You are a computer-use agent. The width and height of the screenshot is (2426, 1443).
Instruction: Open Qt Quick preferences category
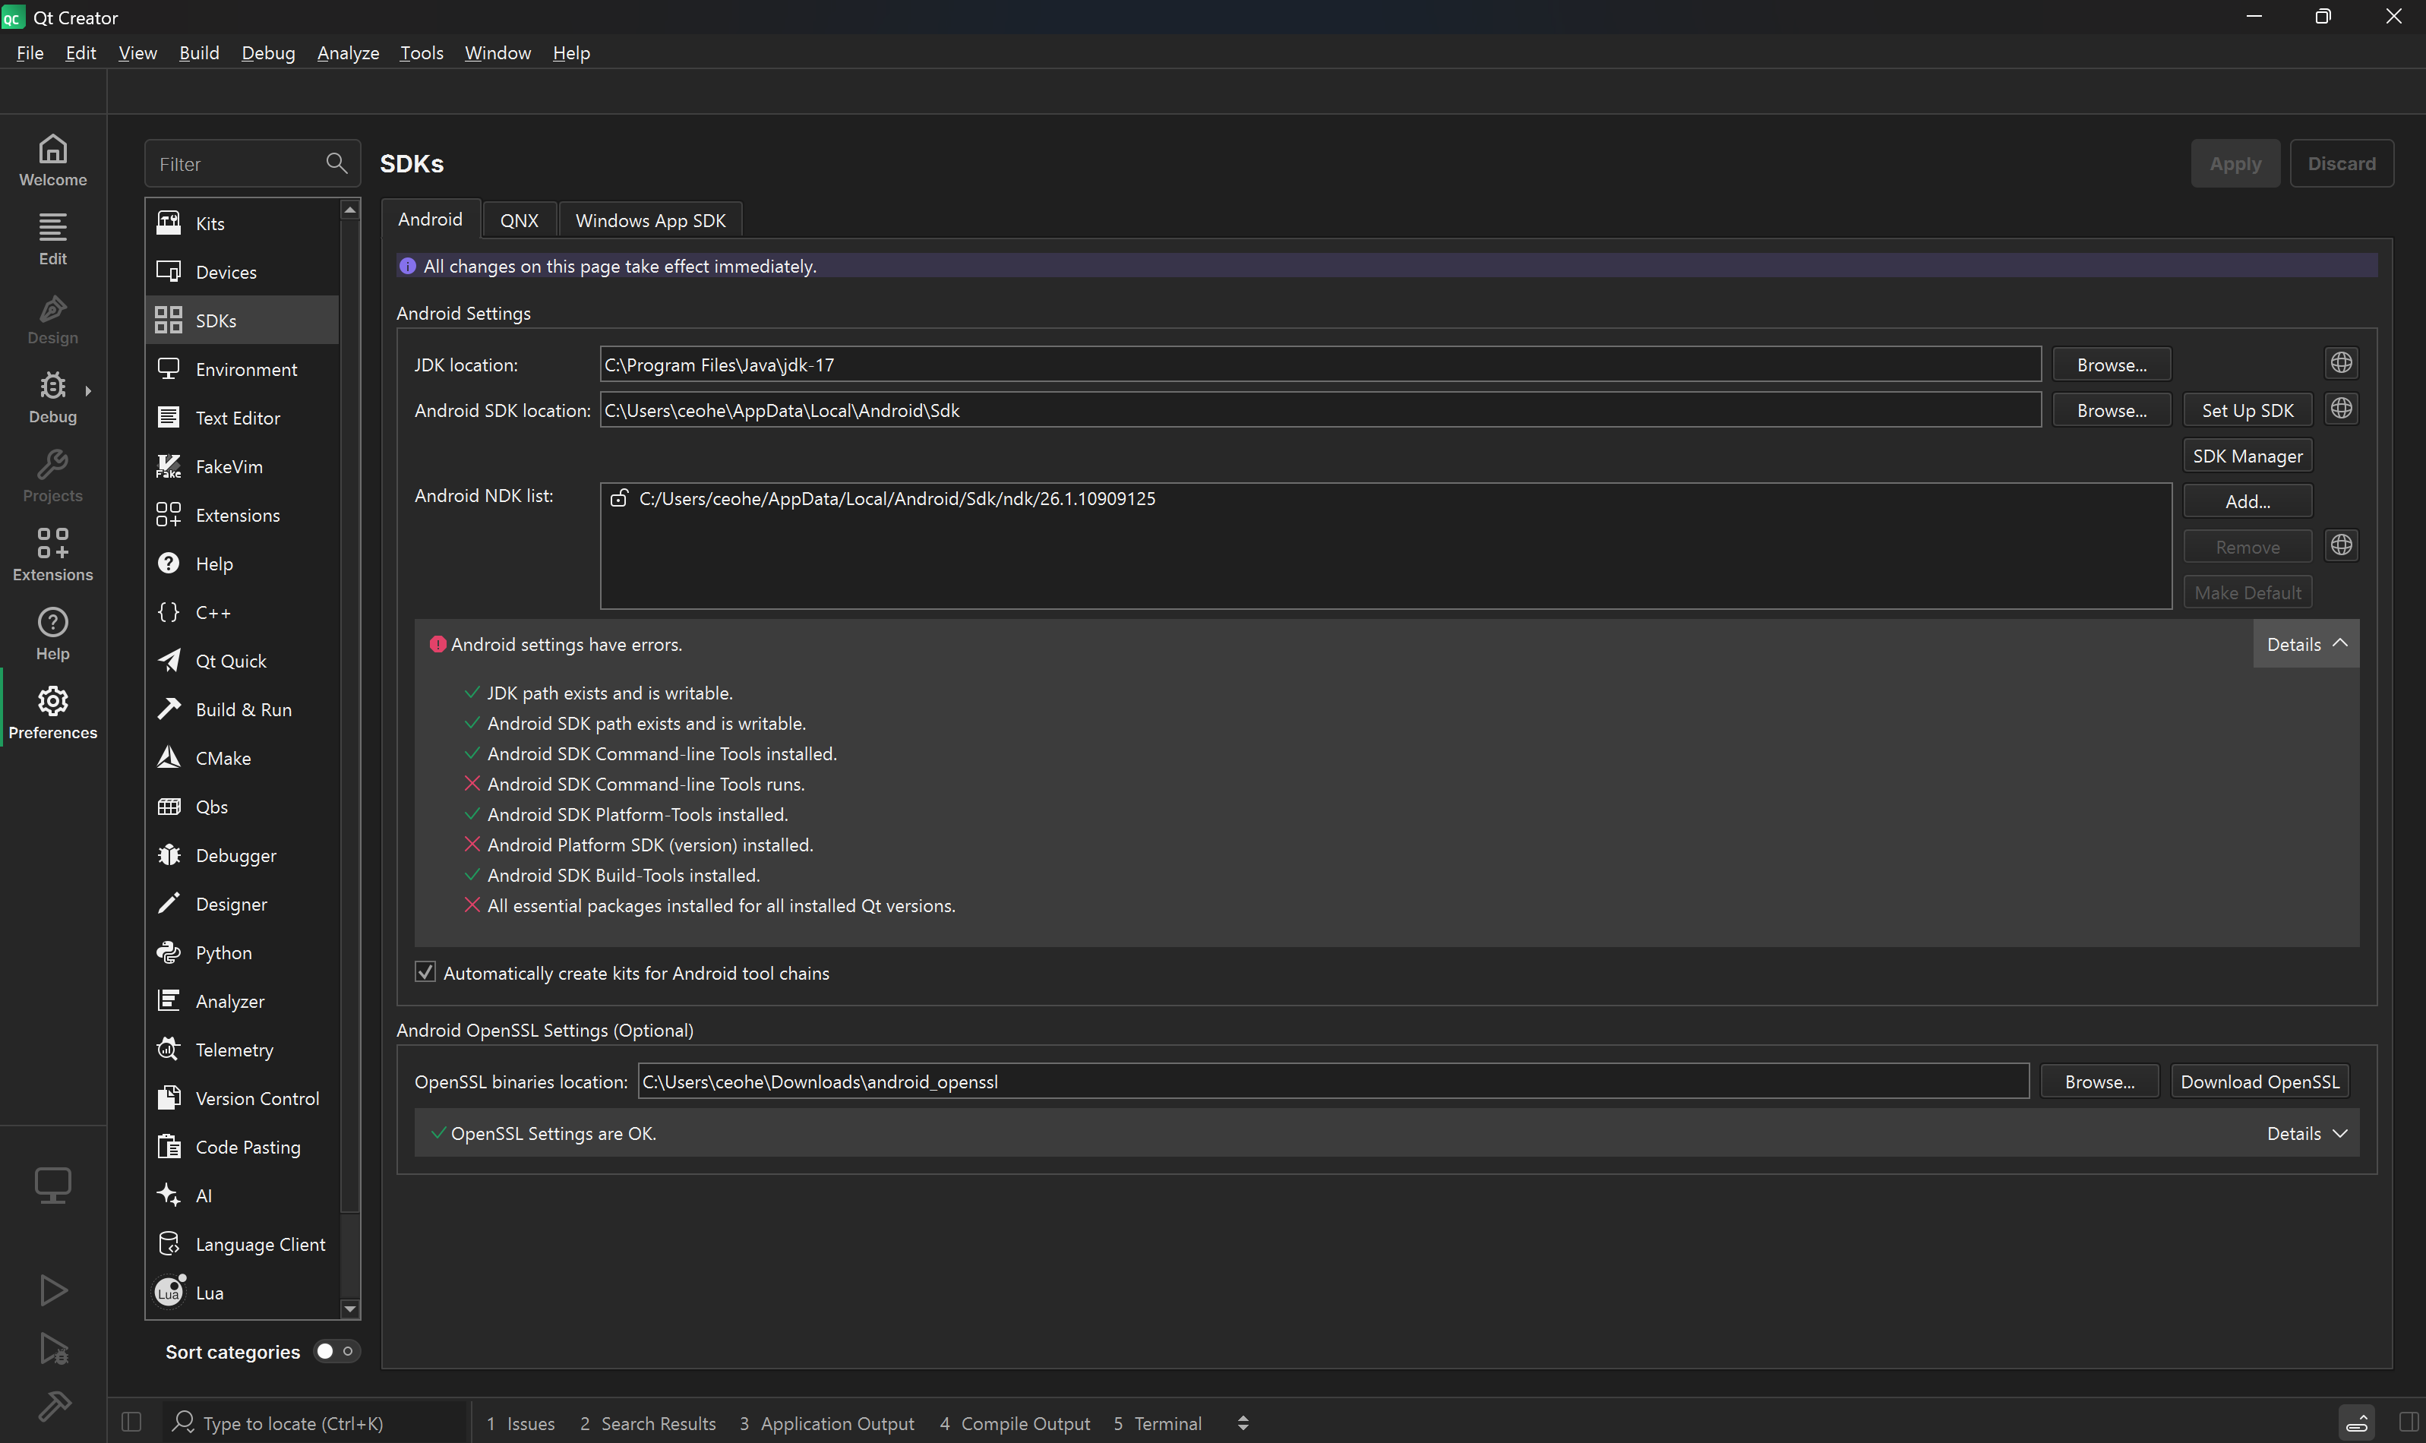point(242,662)
